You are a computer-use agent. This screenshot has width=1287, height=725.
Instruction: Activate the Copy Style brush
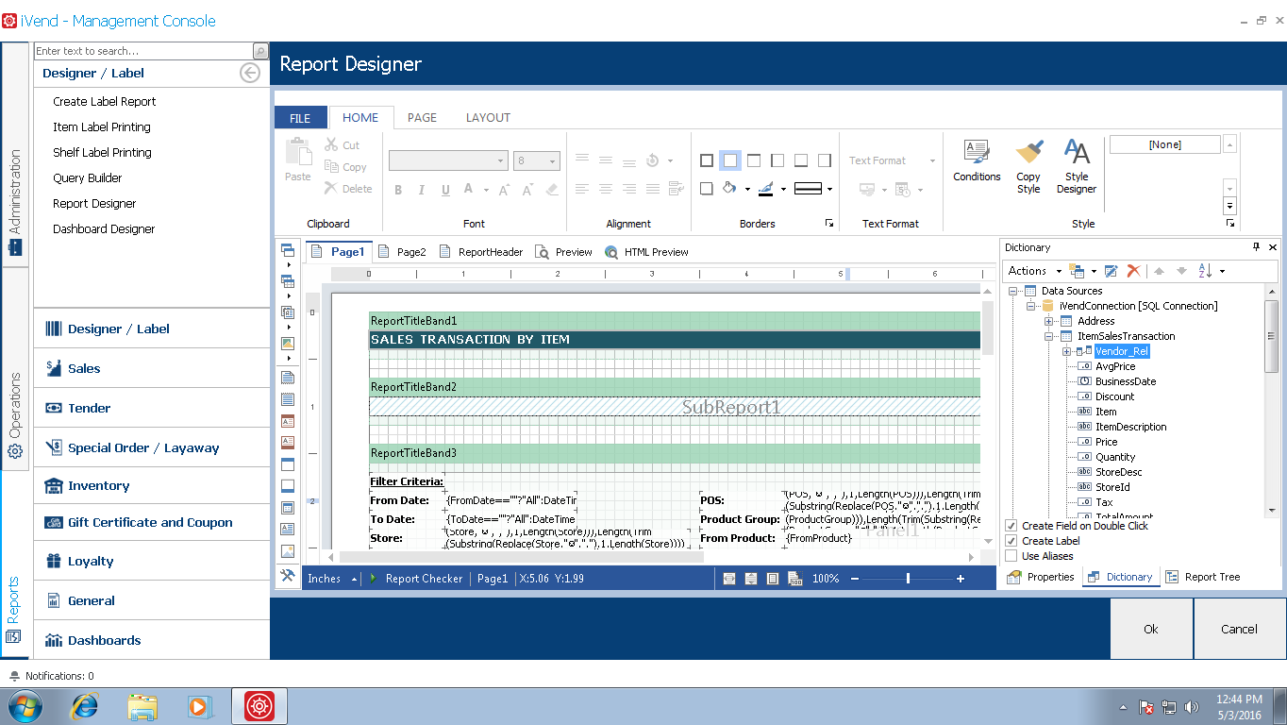(x=1028, y=167)
